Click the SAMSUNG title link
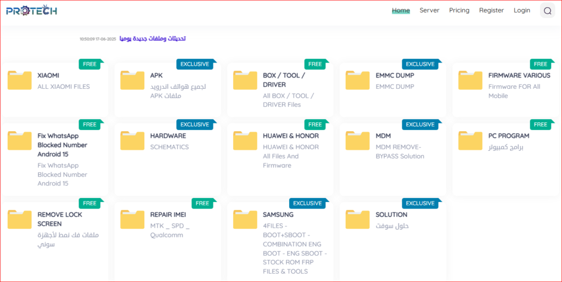 pos(278,215)
